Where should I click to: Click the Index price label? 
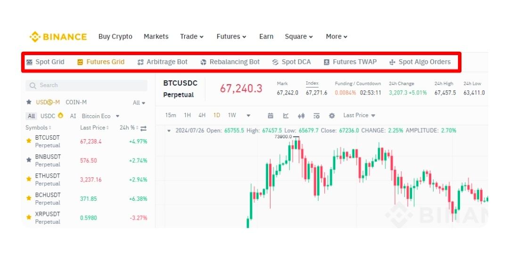tap(312, 83)
